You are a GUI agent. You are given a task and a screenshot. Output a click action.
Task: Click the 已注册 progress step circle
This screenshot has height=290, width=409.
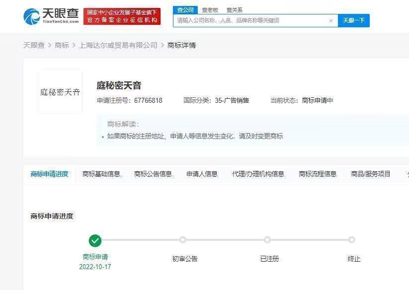point(267,240)
